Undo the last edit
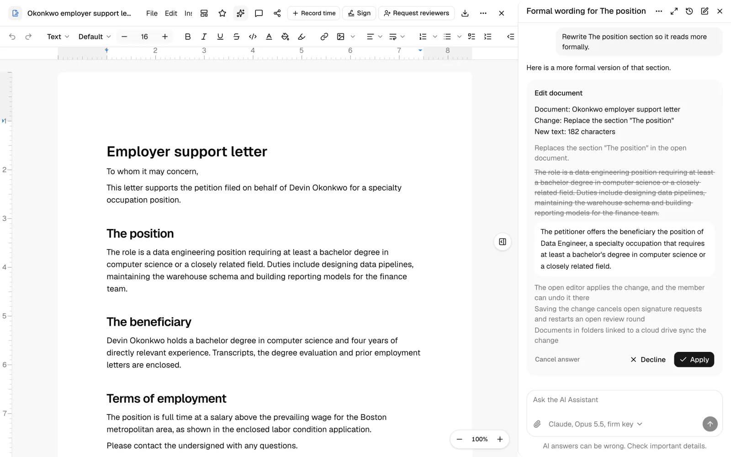The image size is (731, 457). (x=12, y=37)
